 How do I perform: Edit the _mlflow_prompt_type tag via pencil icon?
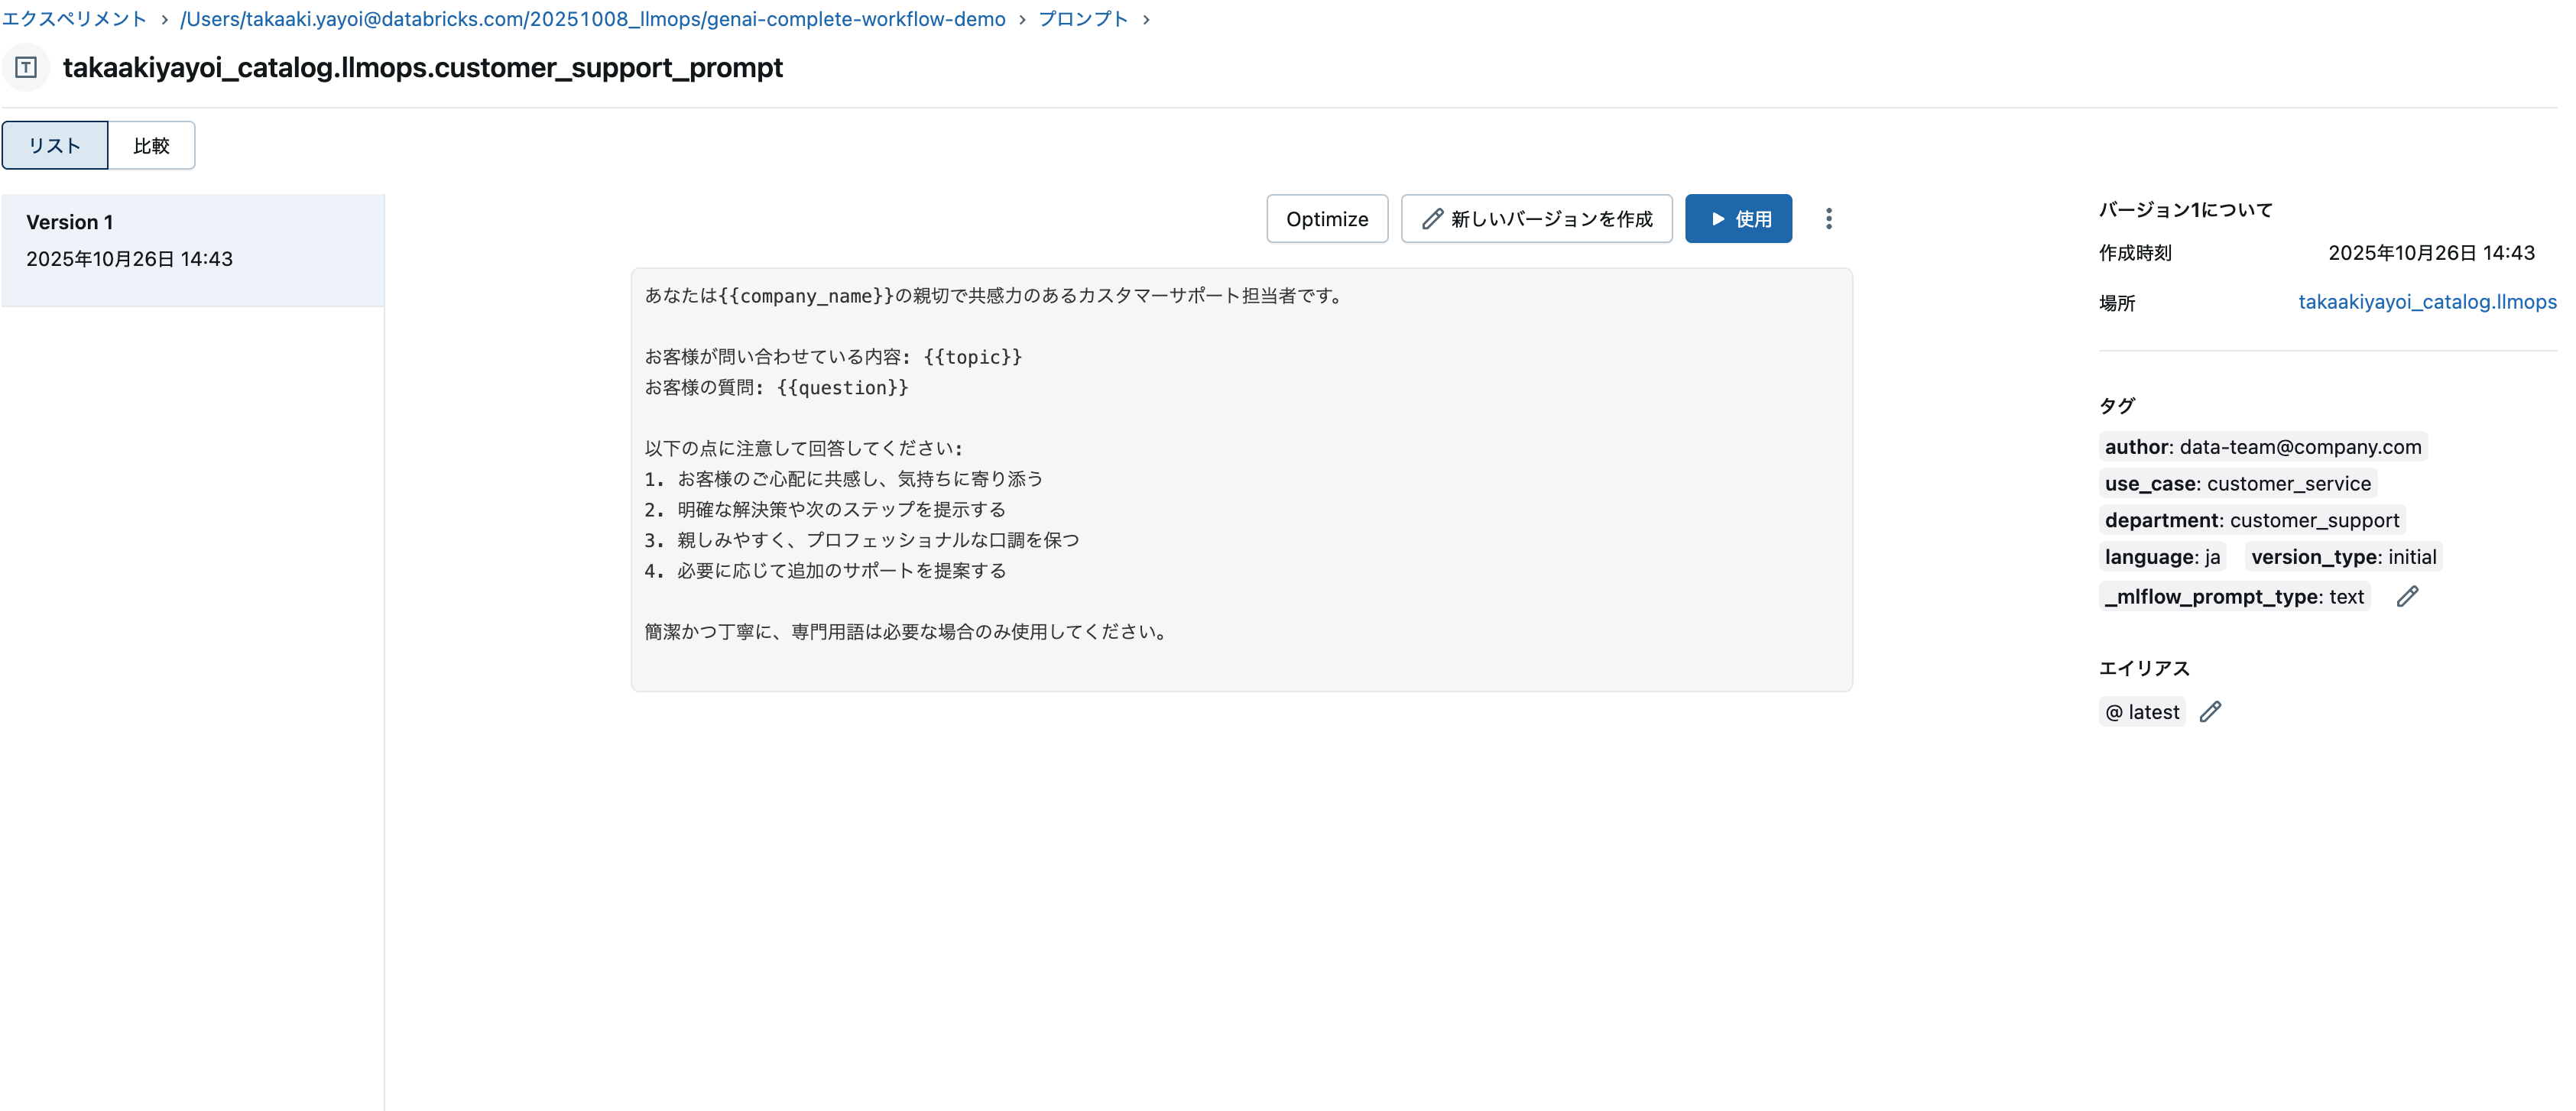pos(2408,596)
